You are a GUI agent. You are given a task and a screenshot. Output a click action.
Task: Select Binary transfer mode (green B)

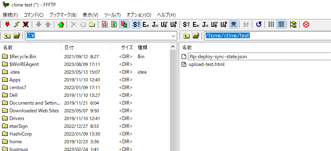pyautogui.click(x=114, y=25)
